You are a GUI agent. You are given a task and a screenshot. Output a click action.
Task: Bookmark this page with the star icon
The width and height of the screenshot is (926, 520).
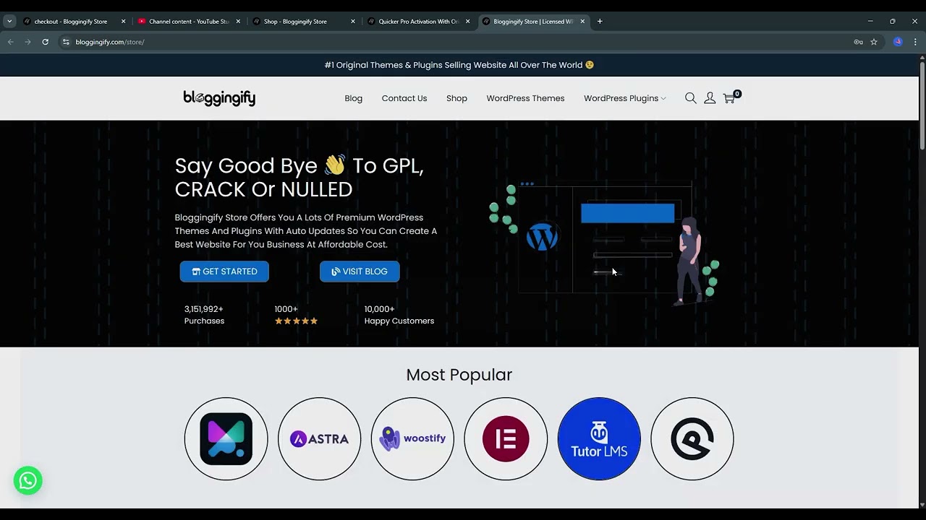click(874, 42)
